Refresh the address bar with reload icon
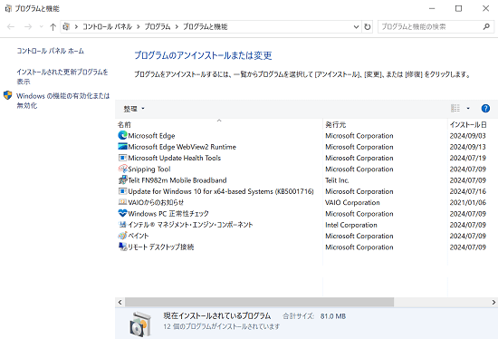 coord(367,26)
